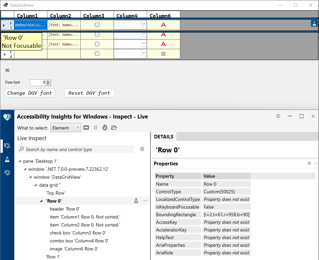Open the Color Contrast palette icon
This screenshot has width=319, height=260.
pos(7,173)
